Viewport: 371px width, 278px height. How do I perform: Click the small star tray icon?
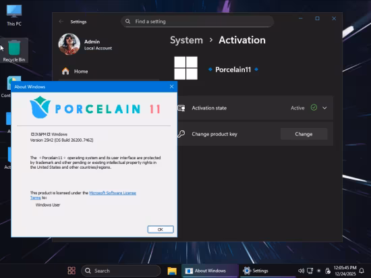coord(319,271)
